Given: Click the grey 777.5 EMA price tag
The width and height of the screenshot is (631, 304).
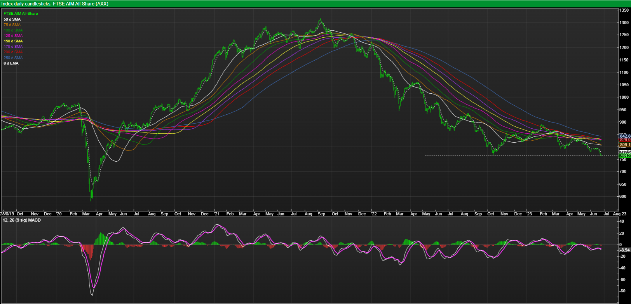Looking at the screenshot, I should (x=625, y=152).
